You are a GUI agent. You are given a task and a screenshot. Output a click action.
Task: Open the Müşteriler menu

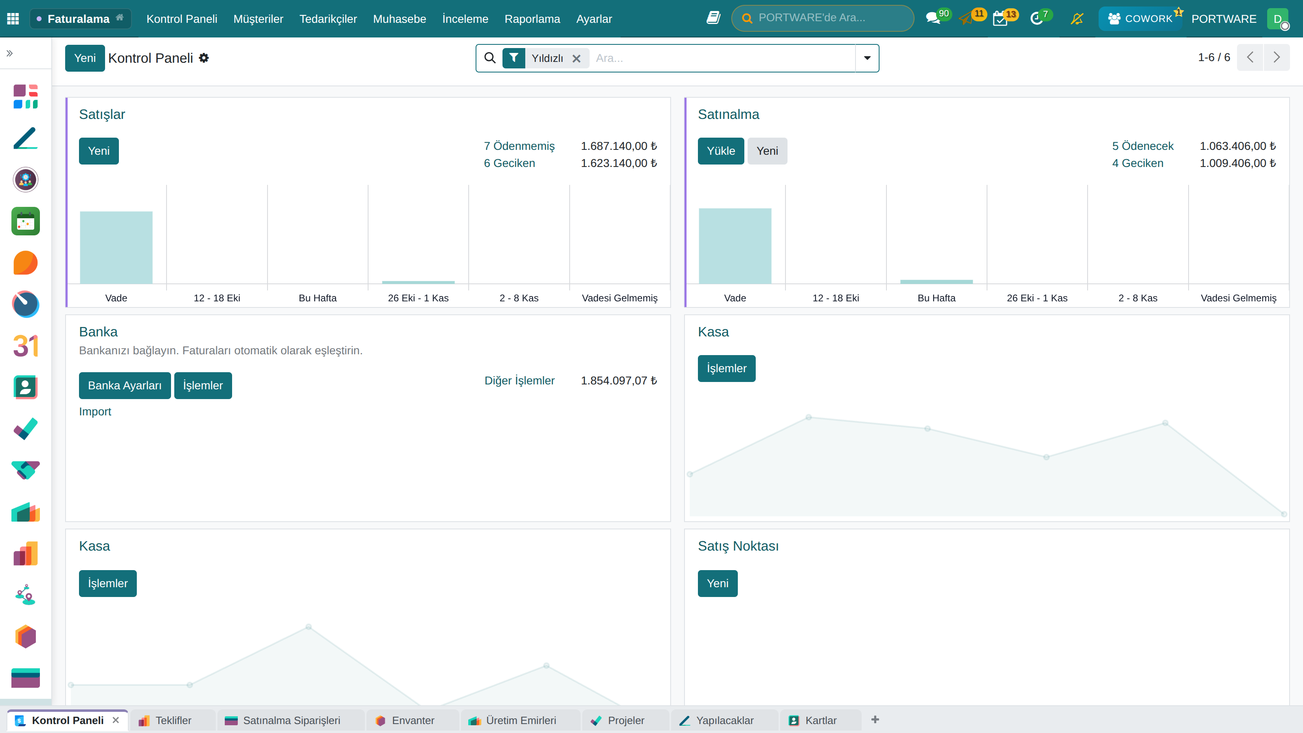[258, 19]
